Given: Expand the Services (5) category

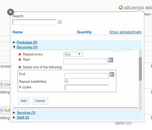Looking at the screenshot, I should (x=26, y=113).
